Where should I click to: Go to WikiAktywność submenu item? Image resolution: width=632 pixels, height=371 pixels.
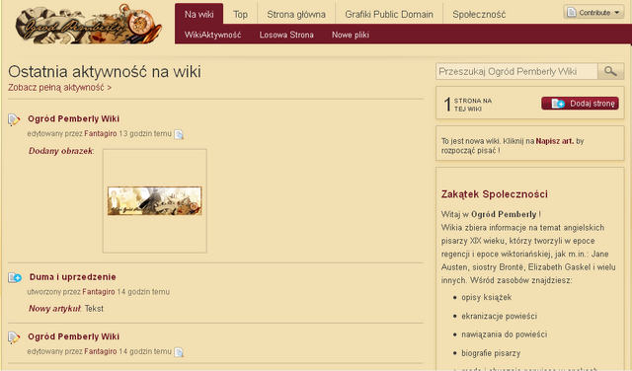point(213,36)
